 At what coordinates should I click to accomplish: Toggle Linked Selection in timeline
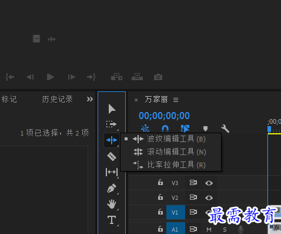tap(185, 128)
